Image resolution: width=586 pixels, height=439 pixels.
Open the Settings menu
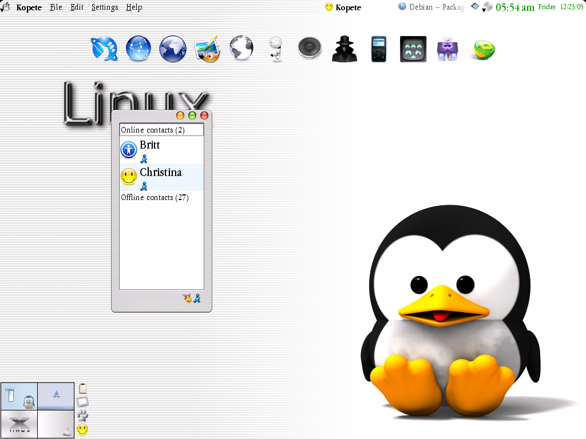105,7
